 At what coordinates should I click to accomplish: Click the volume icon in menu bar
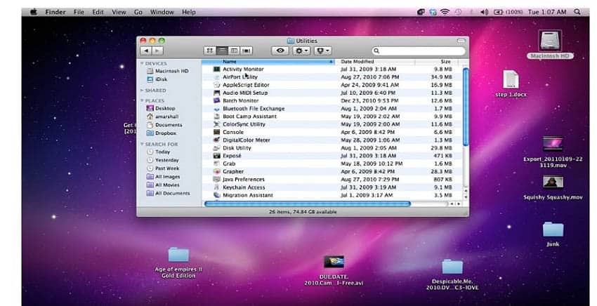485,12
